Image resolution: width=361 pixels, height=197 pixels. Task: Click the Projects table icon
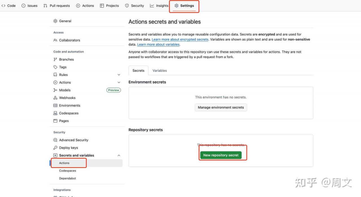(x=102, y=6)
